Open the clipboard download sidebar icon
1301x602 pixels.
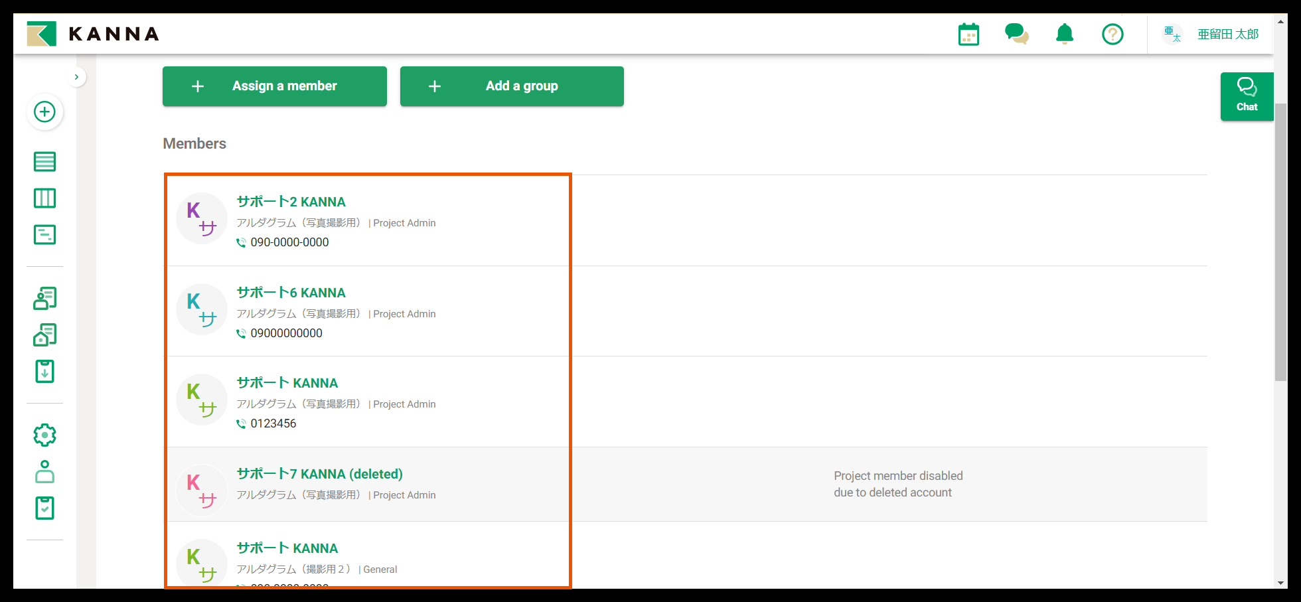click(44, 371)
